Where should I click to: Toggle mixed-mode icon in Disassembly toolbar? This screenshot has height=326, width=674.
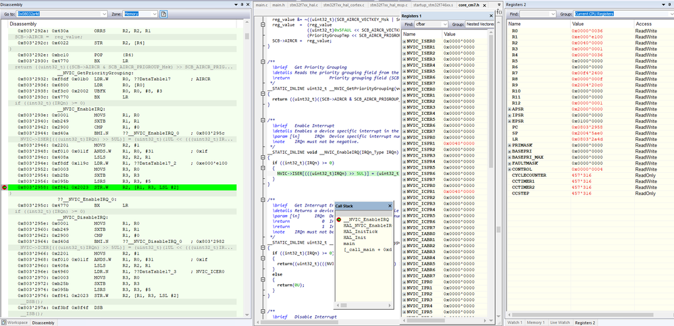point(163,14)
